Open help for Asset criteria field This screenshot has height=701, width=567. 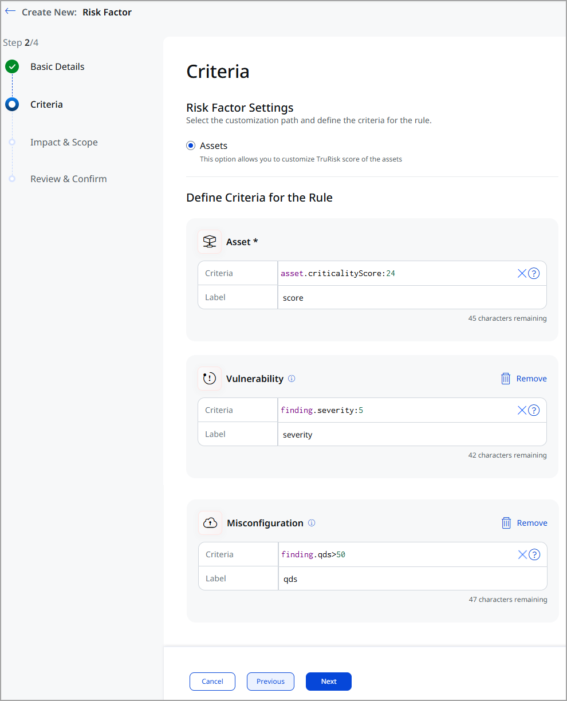(x=534, y=274)
